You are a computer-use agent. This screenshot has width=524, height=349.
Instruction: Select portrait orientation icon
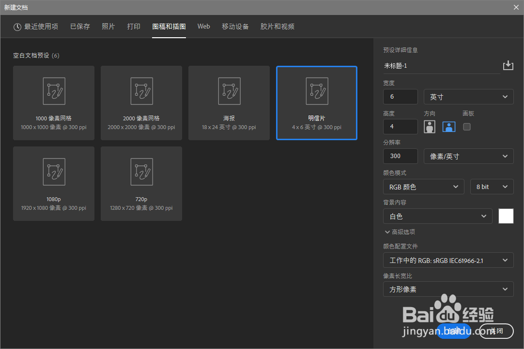click(x=430, y=127)
